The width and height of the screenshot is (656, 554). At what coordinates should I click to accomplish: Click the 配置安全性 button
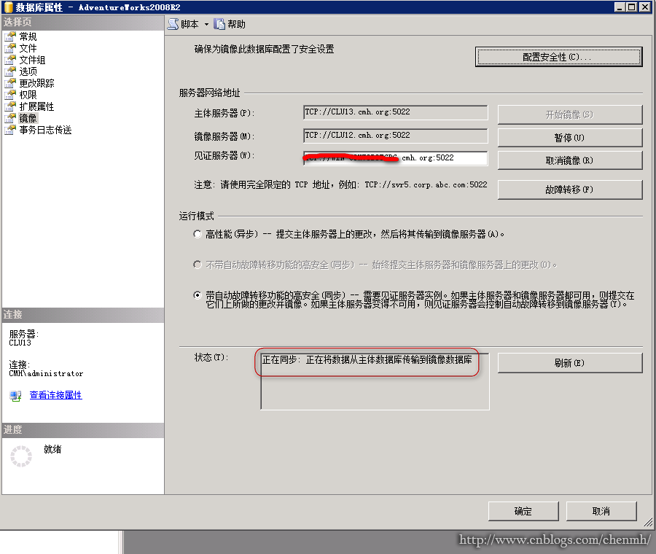coord(558,57)
